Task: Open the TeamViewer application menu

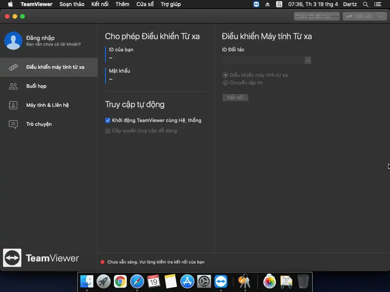Action: (36, 4)
